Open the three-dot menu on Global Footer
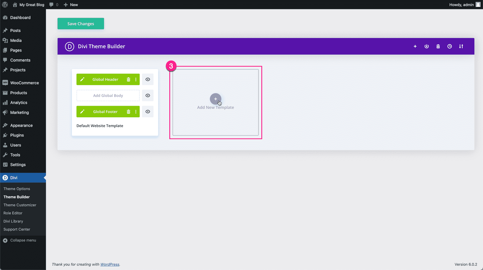This screenshot has height=270, width=483. coord(136,112)
